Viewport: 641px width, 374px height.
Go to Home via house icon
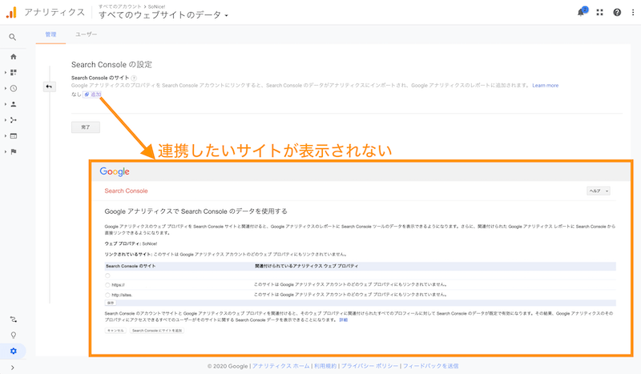tap(14, 56)
